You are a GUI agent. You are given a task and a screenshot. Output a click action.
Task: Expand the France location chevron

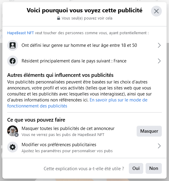[x=159, y=61]
